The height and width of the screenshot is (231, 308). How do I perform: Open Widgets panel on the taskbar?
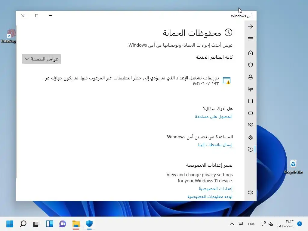click(x=50, y=224)
